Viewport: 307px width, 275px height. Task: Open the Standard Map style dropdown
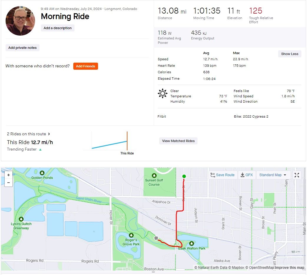(273, 175)
